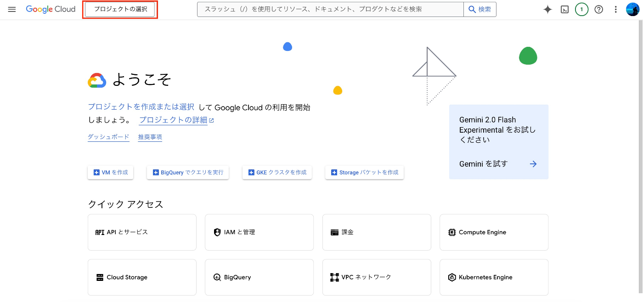The height and width of the screenshot is (302, 643).
Task: Click the VM を作成 button
Action: (110, 173)
